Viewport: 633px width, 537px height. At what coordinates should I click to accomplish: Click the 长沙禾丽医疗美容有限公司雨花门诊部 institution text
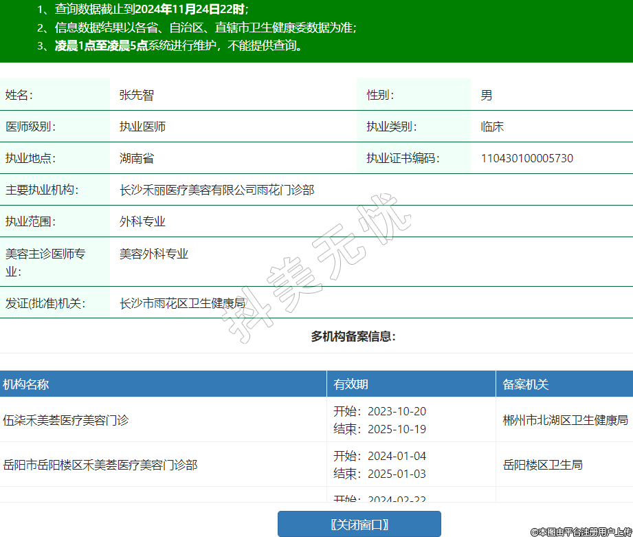coord(216,190)
